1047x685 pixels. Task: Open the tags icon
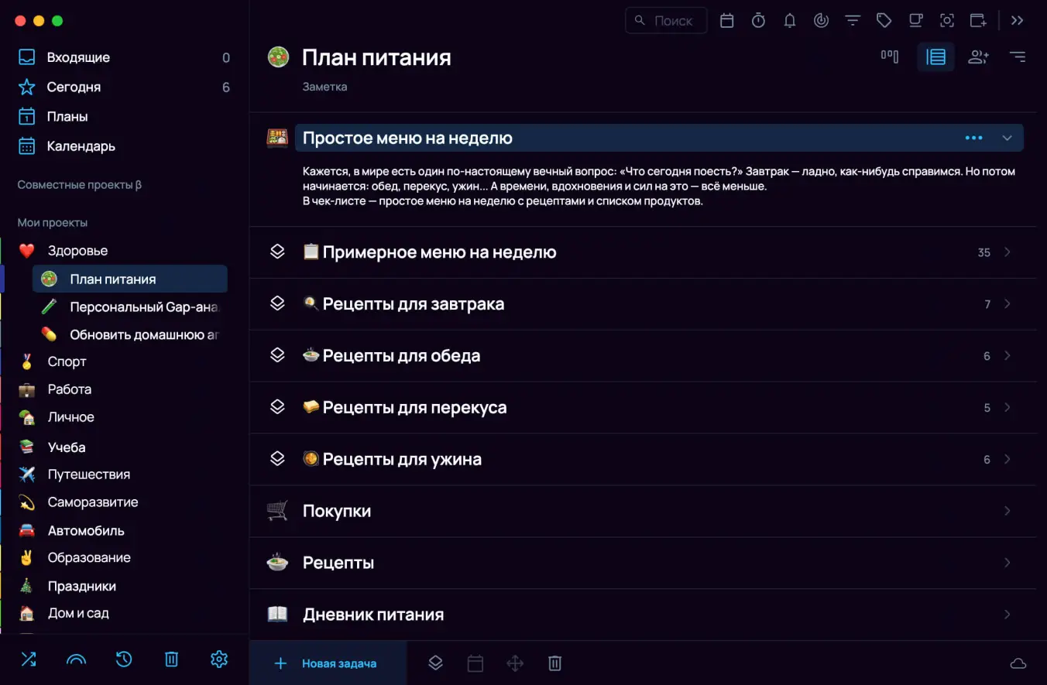pyautogui.click(x=884, y=21)
